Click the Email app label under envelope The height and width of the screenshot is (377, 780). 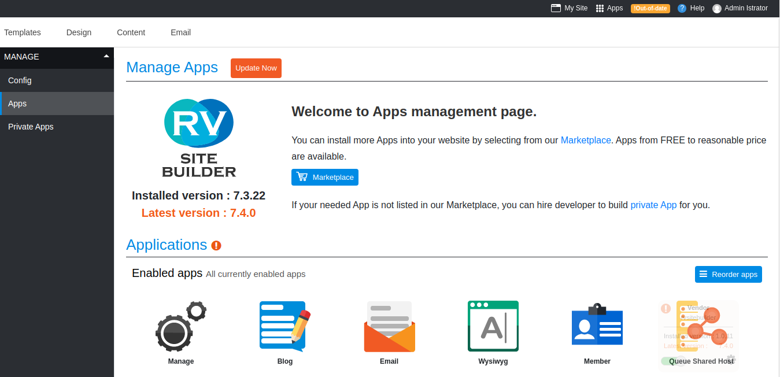pos(389,361)
